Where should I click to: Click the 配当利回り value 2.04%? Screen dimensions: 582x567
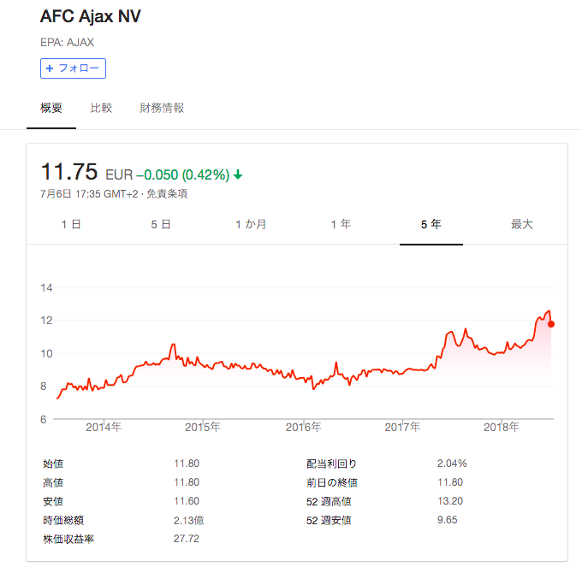(452, 464)
